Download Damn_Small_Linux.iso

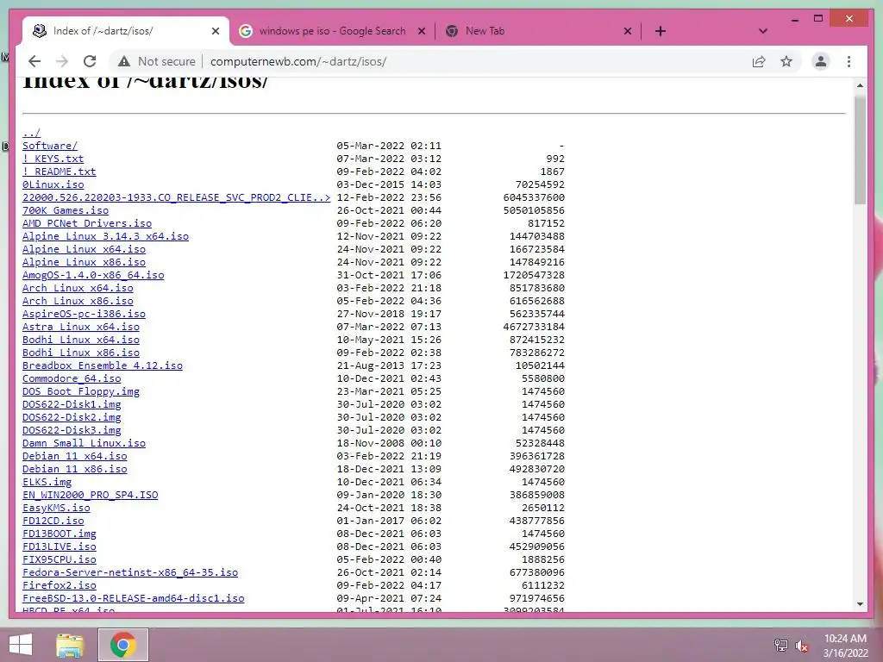click(84, 444)
